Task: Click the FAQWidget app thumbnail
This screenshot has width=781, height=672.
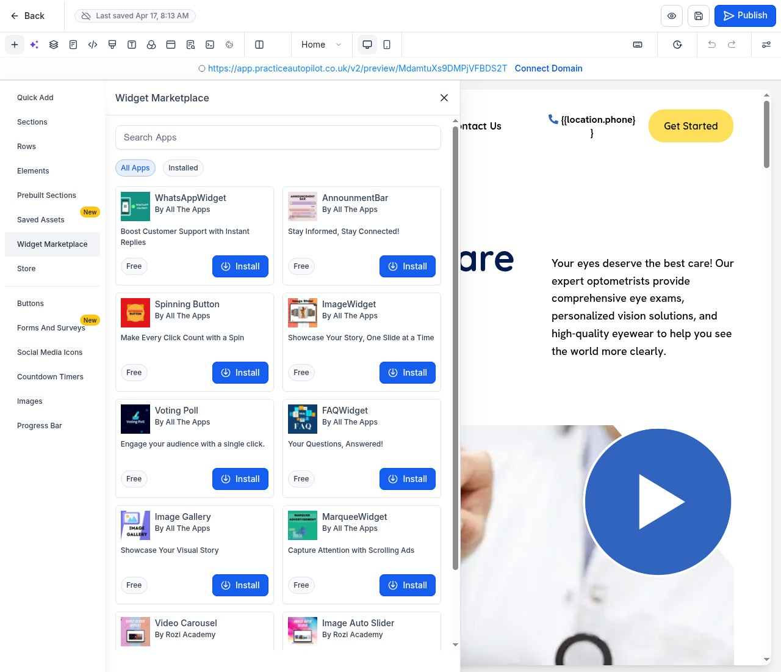Action: (x=303, y=419)
